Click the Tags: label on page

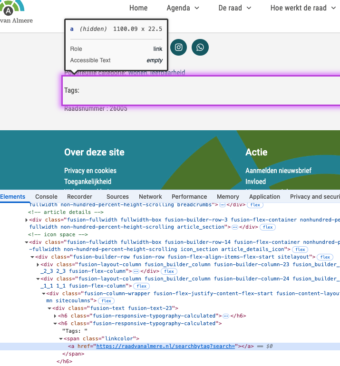pos(72,90)
